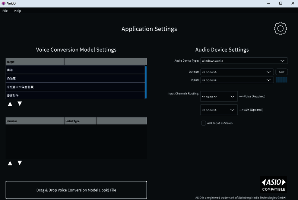This screenshot has height=200, width=298.
Task: Click the Voidol app icon in title bar
Action: point(4,3)
